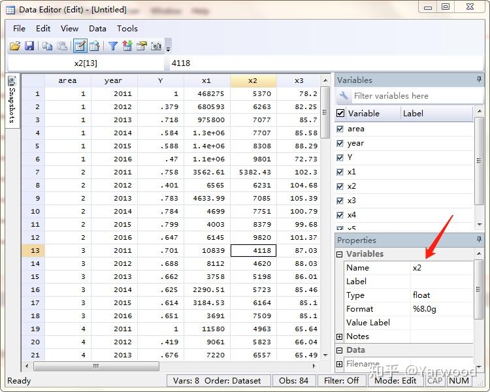Uncheck the area variable checkbox
The image size is (490, 392).
pos(340,129)
